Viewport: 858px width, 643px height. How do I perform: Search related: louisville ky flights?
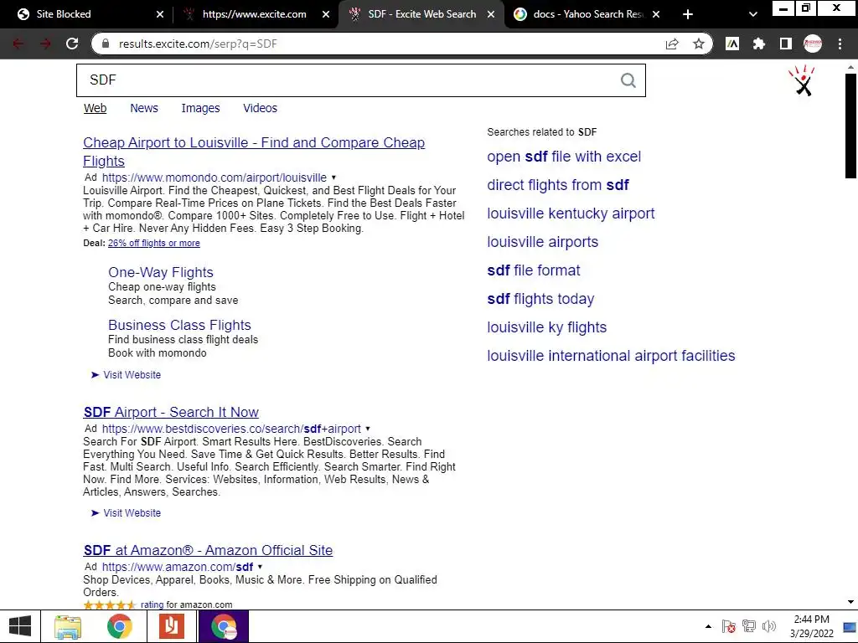click(546, 327)
